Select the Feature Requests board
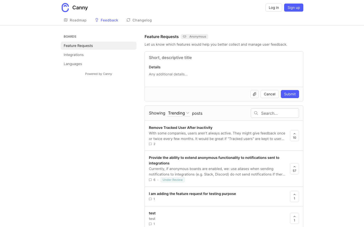 [99, 46]
